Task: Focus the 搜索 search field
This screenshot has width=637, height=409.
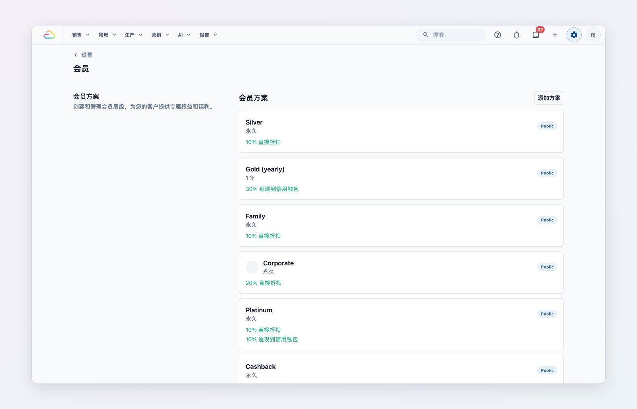Action: click(x=451, y=35)
